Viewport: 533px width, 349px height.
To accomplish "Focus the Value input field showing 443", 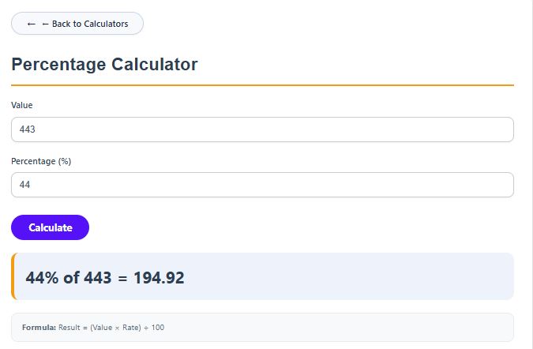I will [262, 129].
